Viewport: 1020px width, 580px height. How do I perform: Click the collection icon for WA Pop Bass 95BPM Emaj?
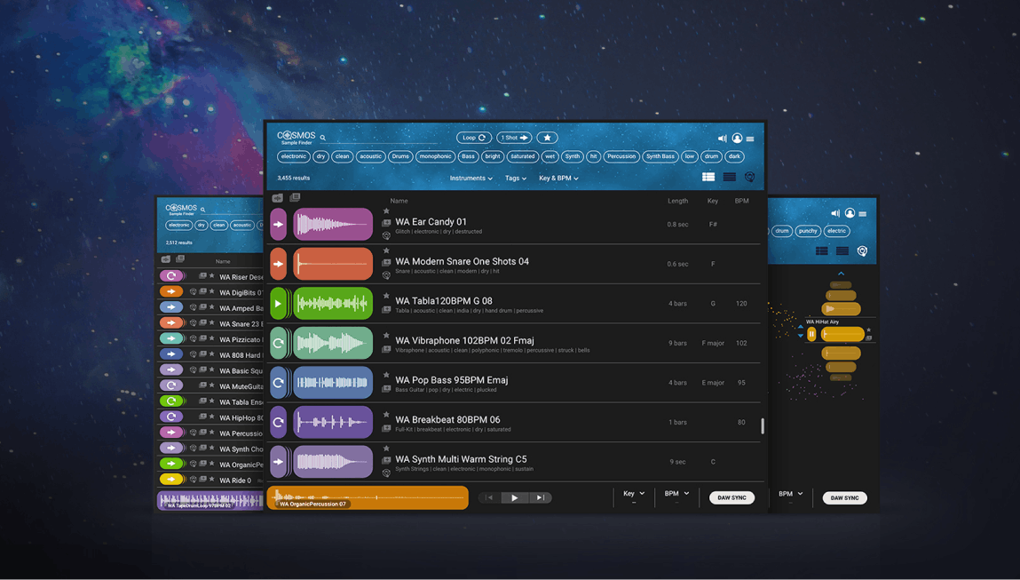click(x=386, y=389)
